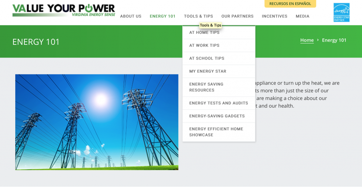Select Energy 101 in navigation bar
362x187 pixels.
click(x=163, y=16)
